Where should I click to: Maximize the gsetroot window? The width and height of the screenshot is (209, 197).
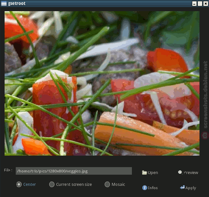(200, 4)
